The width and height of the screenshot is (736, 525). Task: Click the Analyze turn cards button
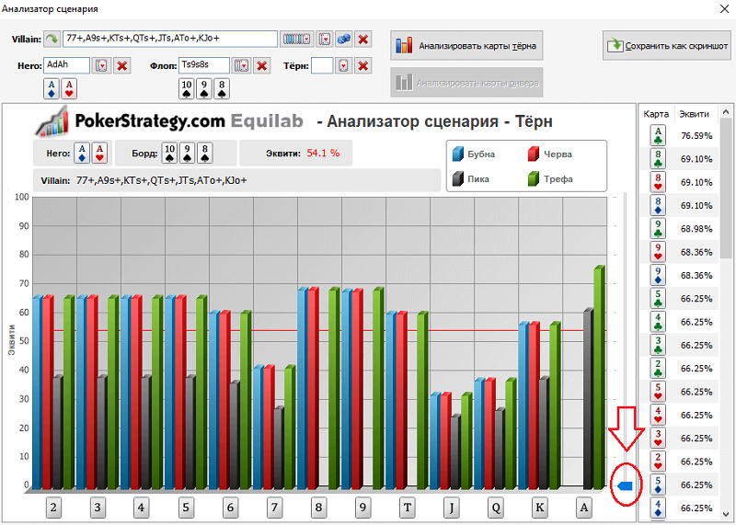[x=466, y=44]
